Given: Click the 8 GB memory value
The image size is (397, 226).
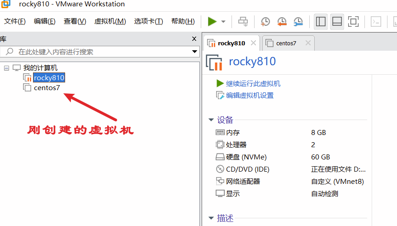Looking at the screenshot, I should pyautogui.click(x=318, y=133).
